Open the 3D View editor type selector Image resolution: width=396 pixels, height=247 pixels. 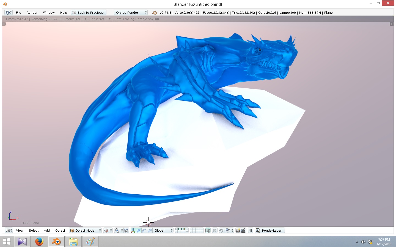click(9, 231)
